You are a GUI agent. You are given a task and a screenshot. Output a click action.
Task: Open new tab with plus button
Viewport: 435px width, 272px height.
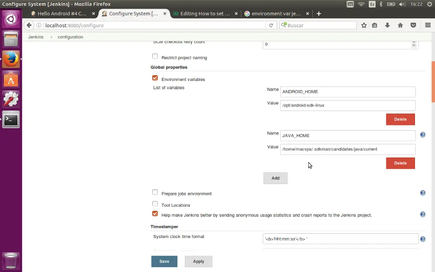click(319, 13)
